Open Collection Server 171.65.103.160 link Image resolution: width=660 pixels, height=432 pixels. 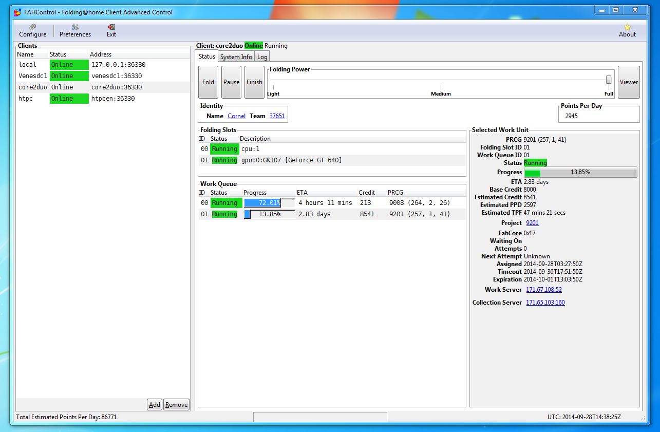[545, 303]
